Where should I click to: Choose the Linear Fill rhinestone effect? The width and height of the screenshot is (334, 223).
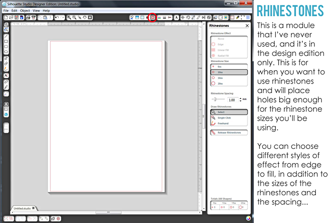[229, 50]
